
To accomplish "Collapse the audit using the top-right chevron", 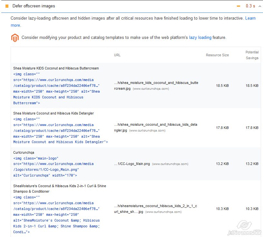I will pos(259,6).
